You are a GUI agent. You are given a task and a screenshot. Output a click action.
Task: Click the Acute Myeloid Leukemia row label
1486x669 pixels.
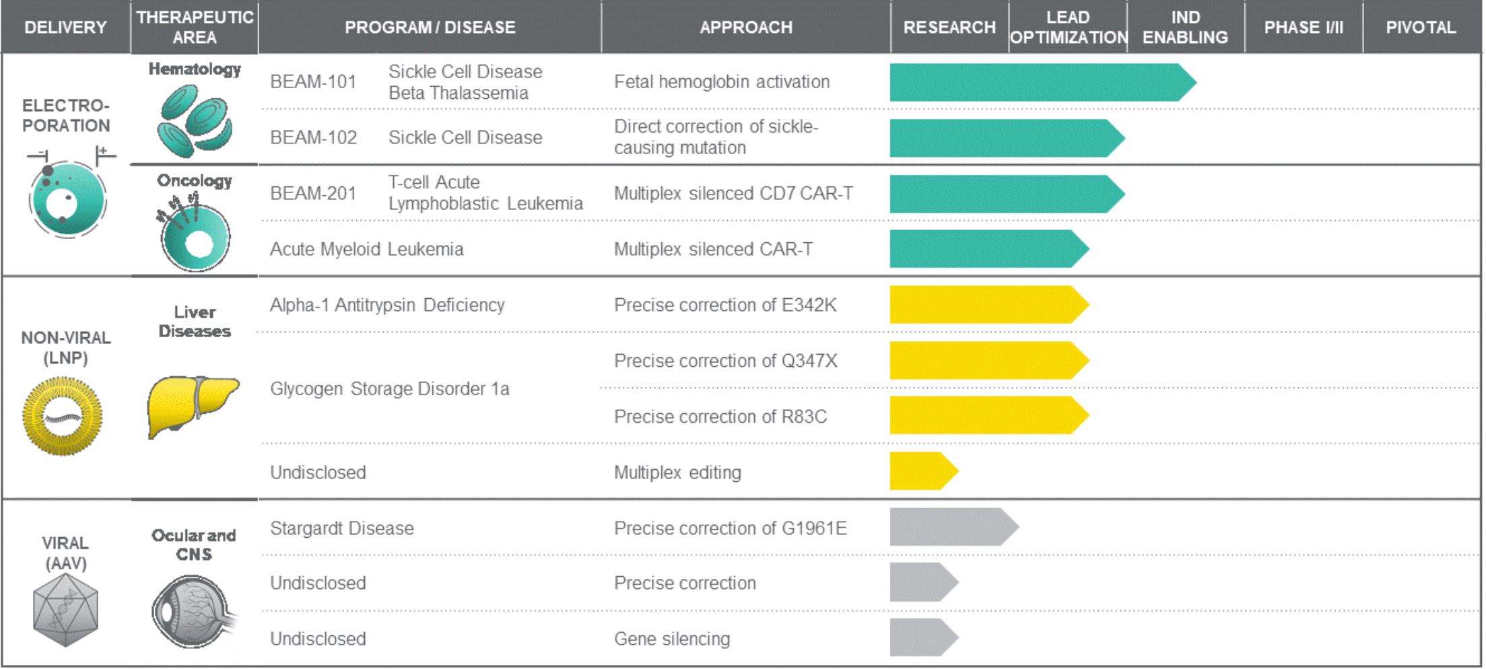366,250
